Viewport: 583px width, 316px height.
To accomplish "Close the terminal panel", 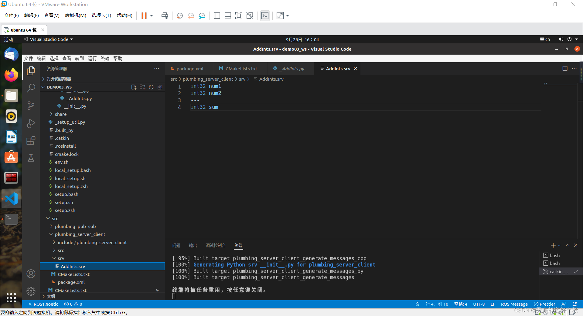I will coord(576,245).
